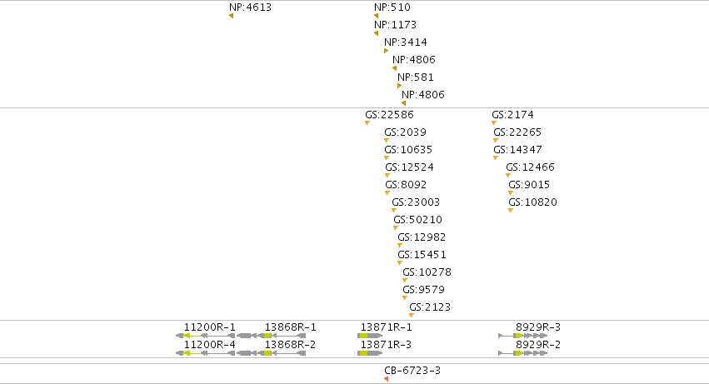Click the triangle marker beneath GS:12524

tap(387, 176)
